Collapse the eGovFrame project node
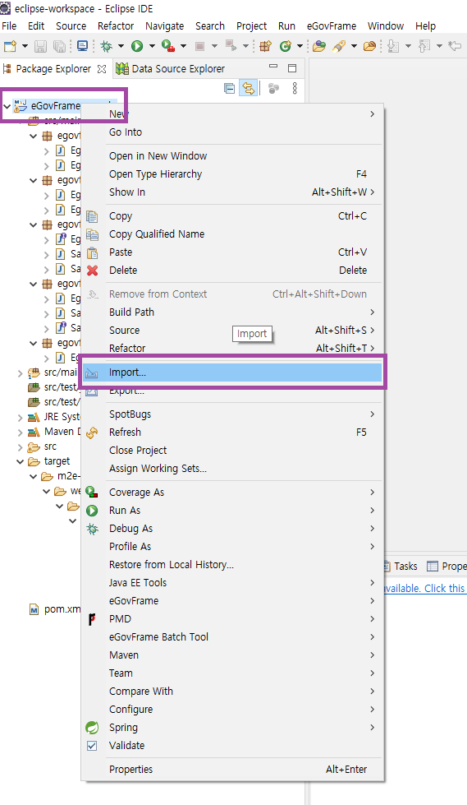467x805 pixels. tap(7, 107)
